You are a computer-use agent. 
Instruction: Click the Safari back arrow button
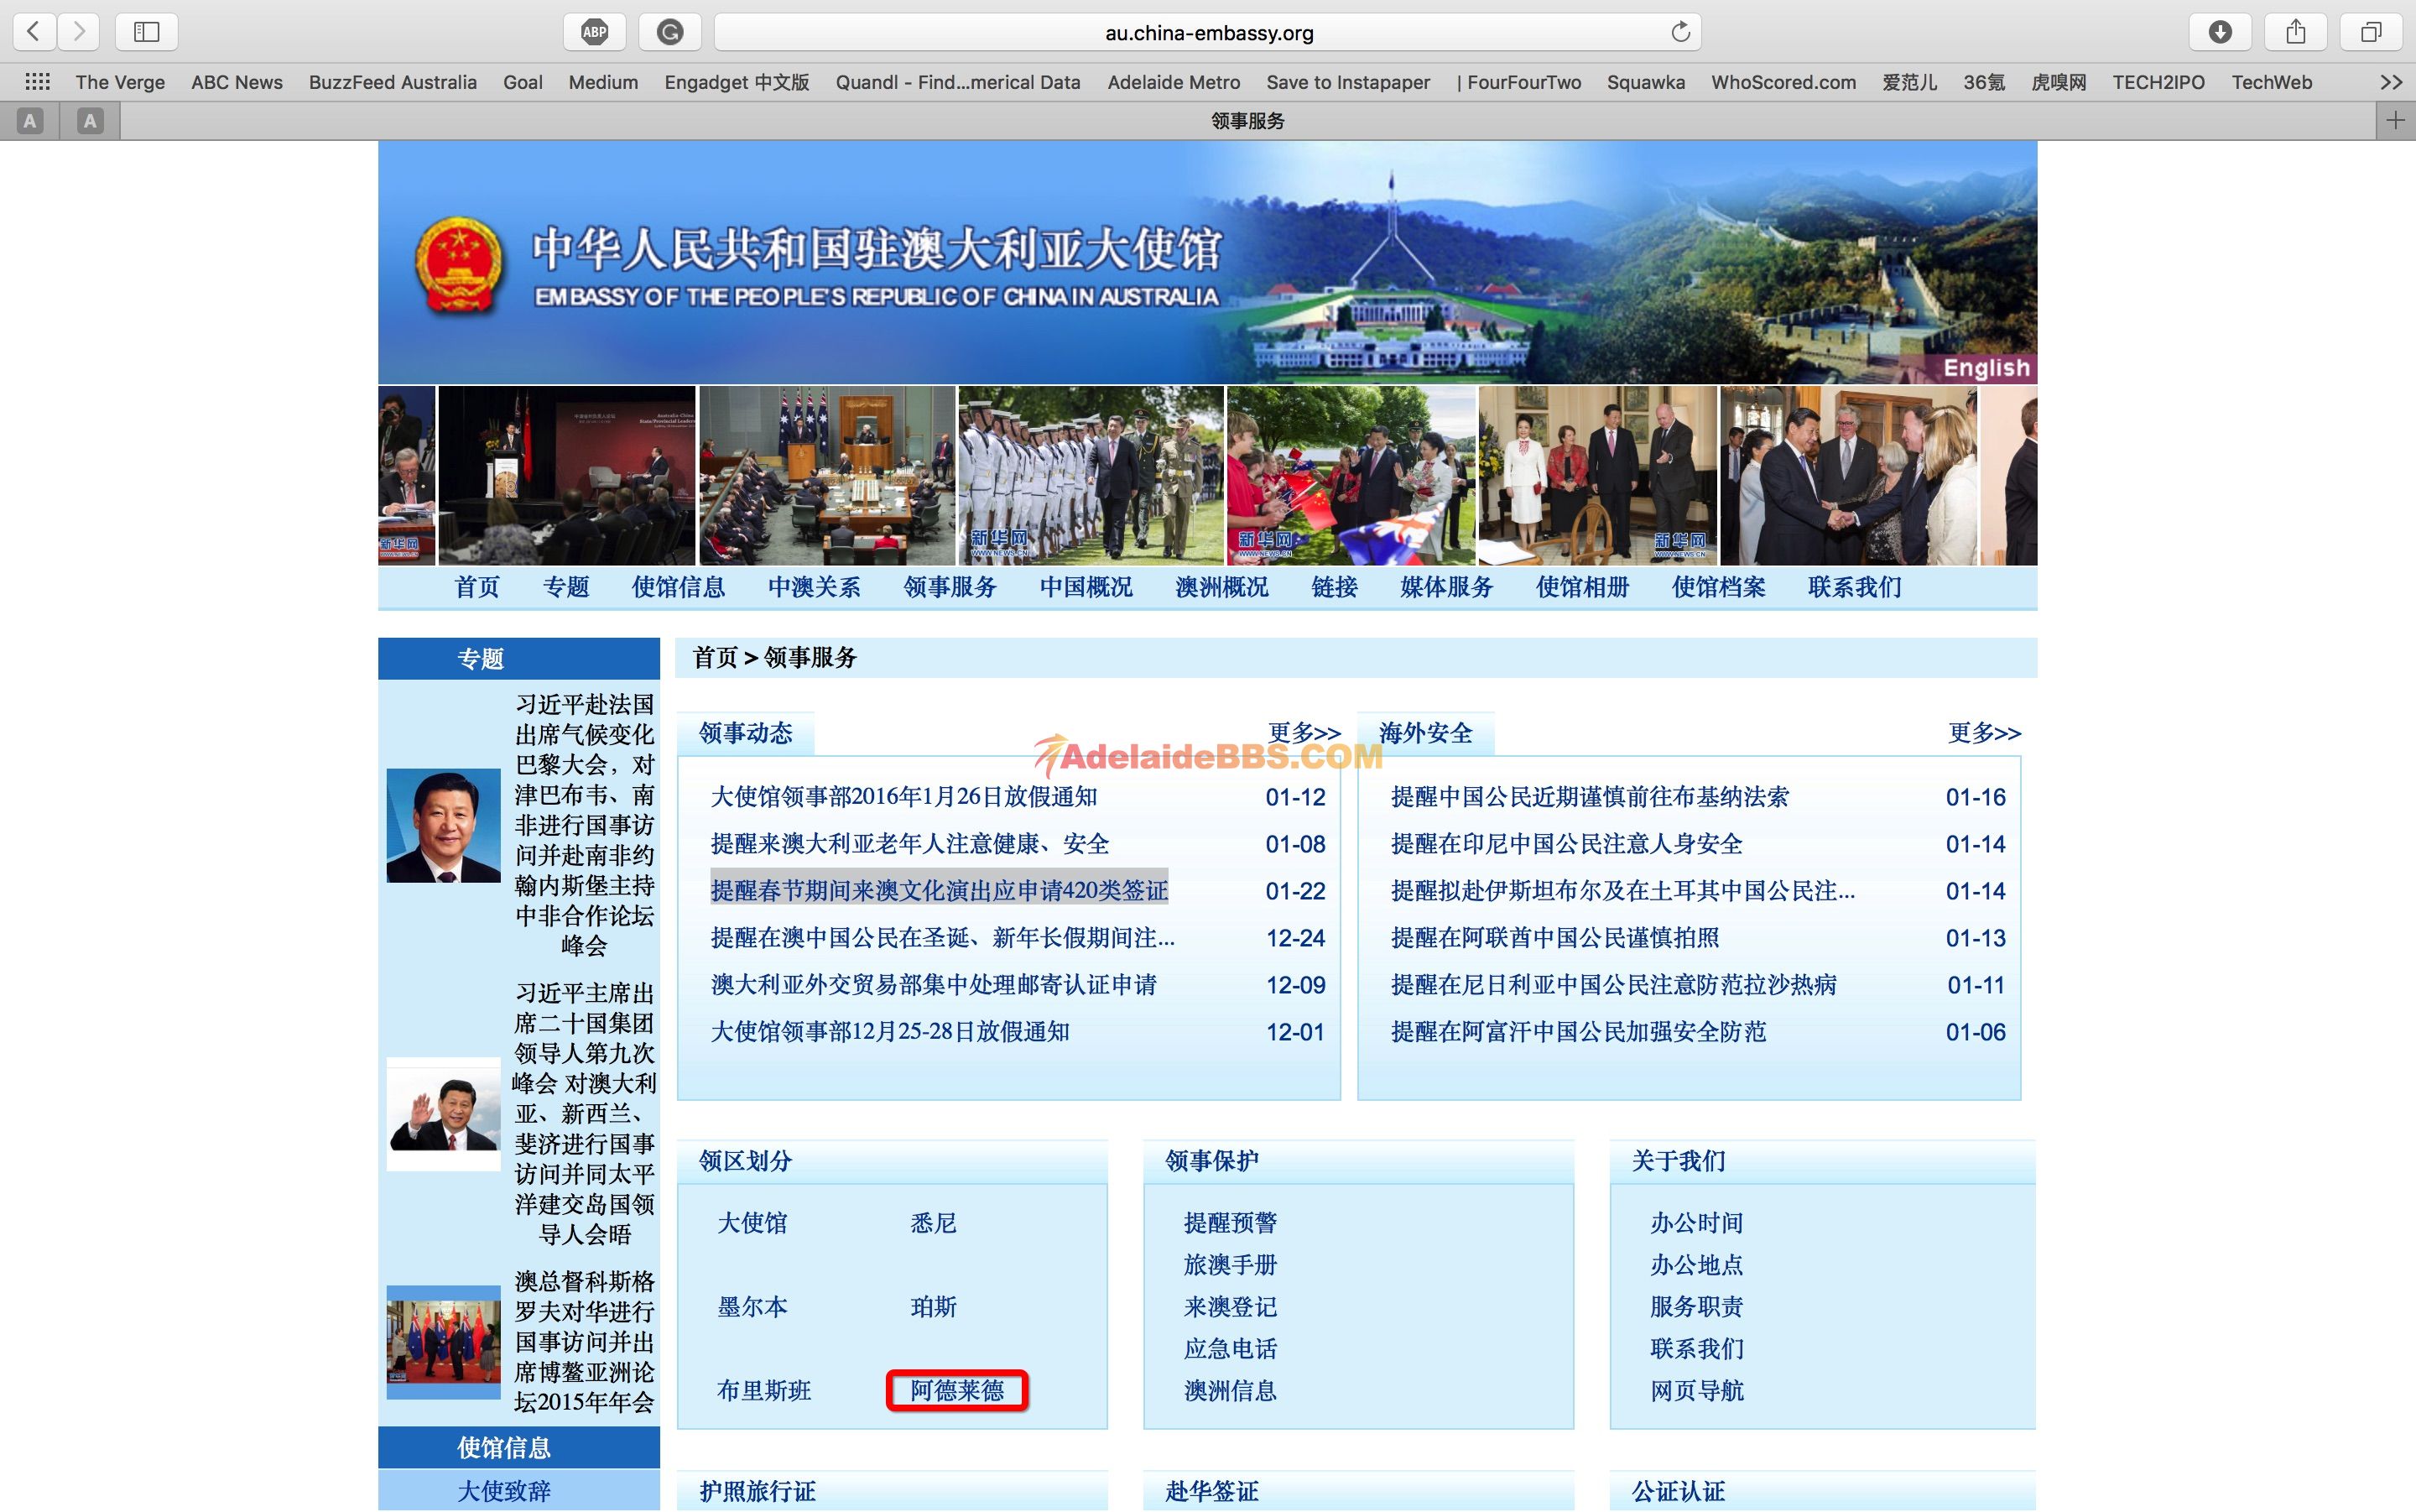(x=34, y=32)
